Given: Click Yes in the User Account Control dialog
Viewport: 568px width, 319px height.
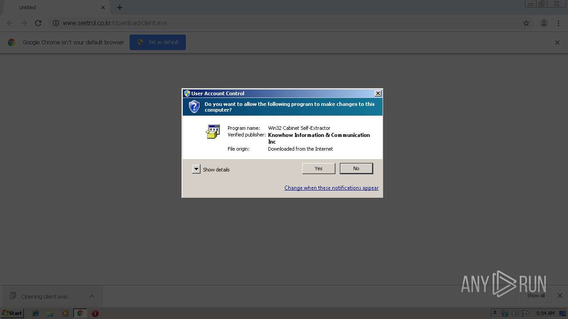Looking at the screenshot, I should pos(319,168).
